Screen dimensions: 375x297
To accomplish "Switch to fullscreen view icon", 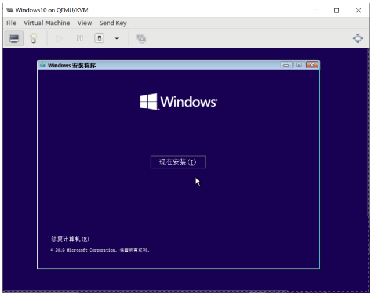I will (358, 38).
